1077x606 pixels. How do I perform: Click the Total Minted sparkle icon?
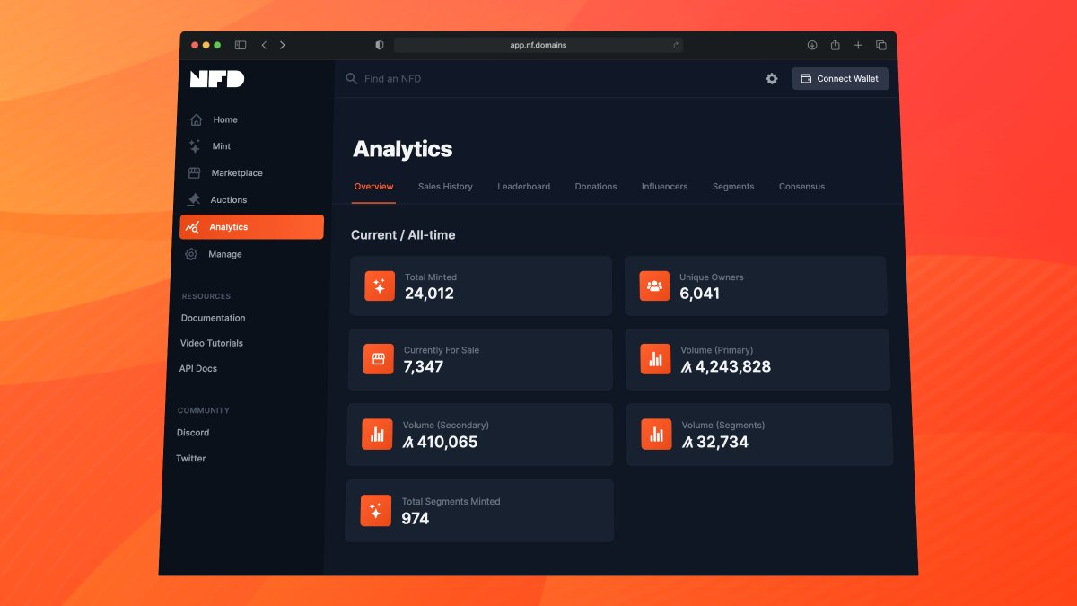(380, 285)
